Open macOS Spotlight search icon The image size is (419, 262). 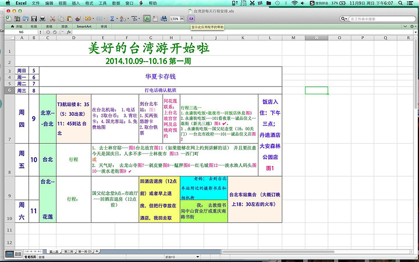tap(402, 3)
